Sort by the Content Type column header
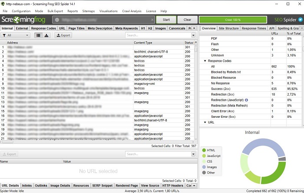304x193 pixels. [x=159, y=43]
